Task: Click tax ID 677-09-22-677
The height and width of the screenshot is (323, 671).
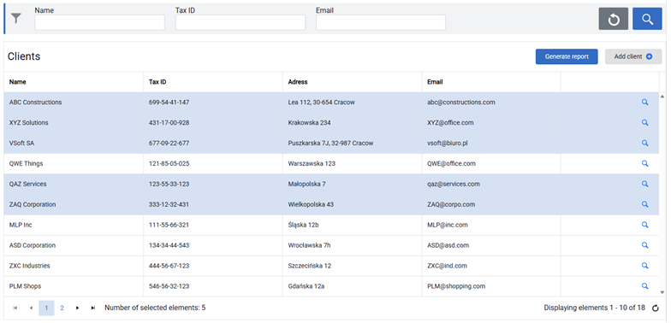Action: pos(169,144)
